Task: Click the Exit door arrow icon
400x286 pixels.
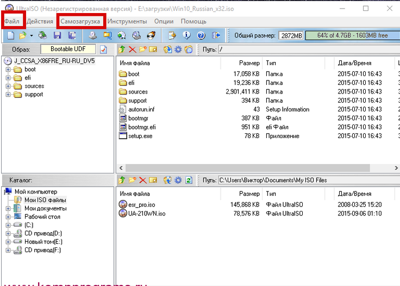Action: (216, 35)
